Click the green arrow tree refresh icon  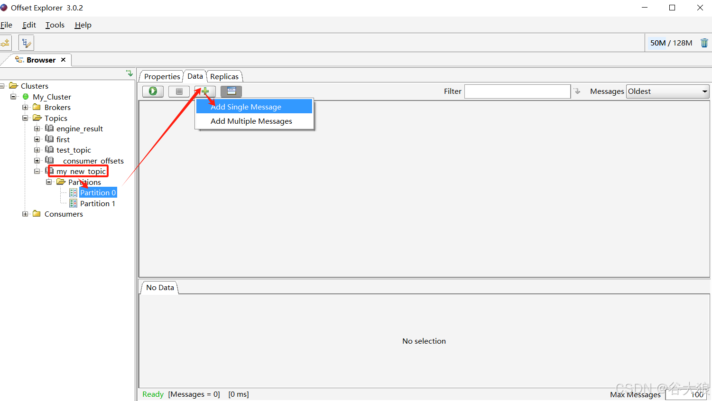[129, 73]
